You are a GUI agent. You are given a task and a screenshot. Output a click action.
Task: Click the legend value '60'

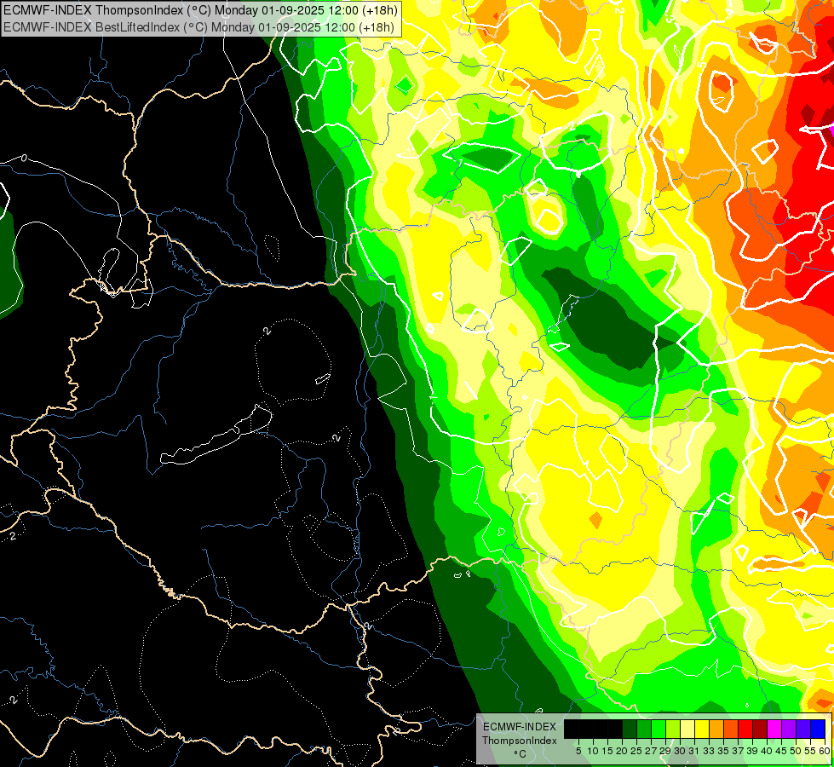[825, 751]
